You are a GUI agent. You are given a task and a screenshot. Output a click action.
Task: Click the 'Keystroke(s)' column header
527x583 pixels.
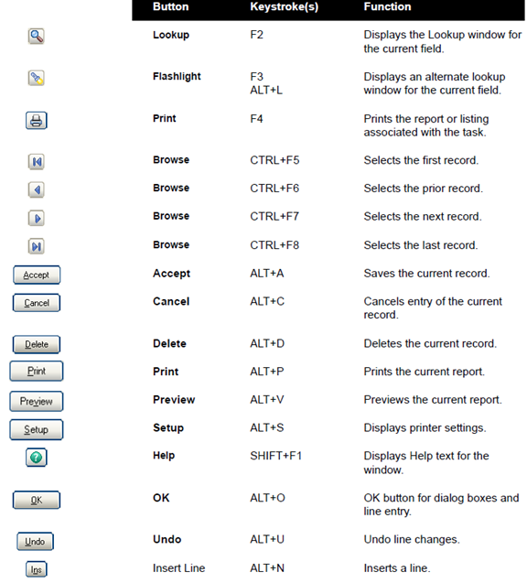coord(284,6)
